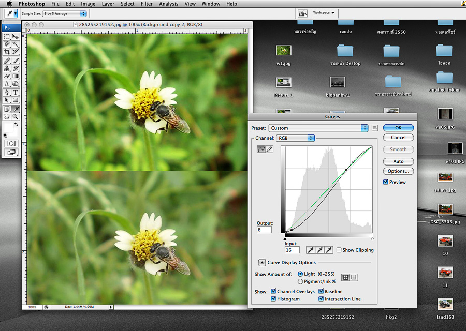Click the white point slider under the curve
The height and width of the screenshot is (331, 466).
(x=372, y=239)
